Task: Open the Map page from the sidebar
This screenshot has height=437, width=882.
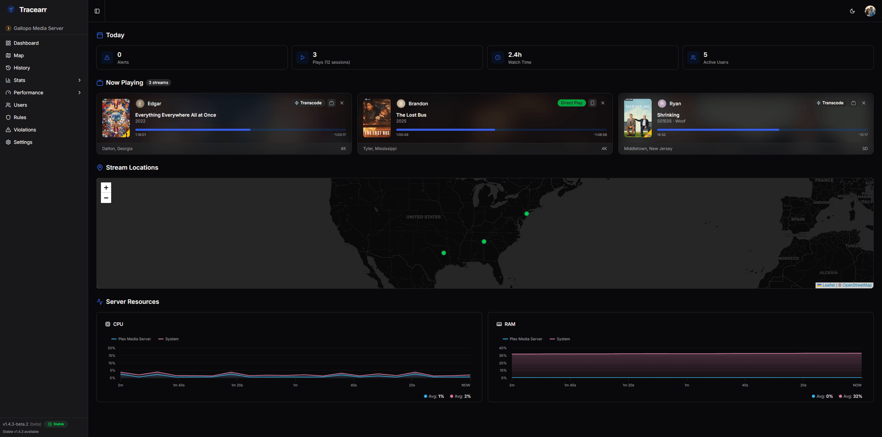Action: click(x=19, y=55)
